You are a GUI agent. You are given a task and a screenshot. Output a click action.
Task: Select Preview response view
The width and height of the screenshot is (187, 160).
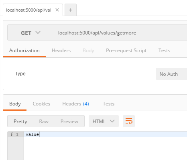click(69, 122)
